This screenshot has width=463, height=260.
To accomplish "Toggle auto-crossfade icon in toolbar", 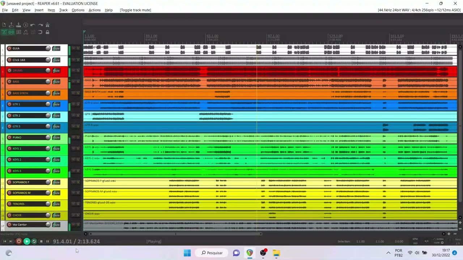I will (4, 32).
